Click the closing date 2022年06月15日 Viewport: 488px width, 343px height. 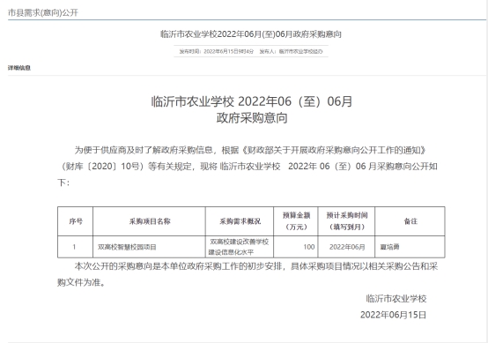[x=393, y=315]
